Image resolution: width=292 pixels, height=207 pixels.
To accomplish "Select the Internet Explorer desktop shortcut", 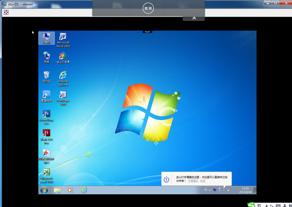I will (63, 79).
